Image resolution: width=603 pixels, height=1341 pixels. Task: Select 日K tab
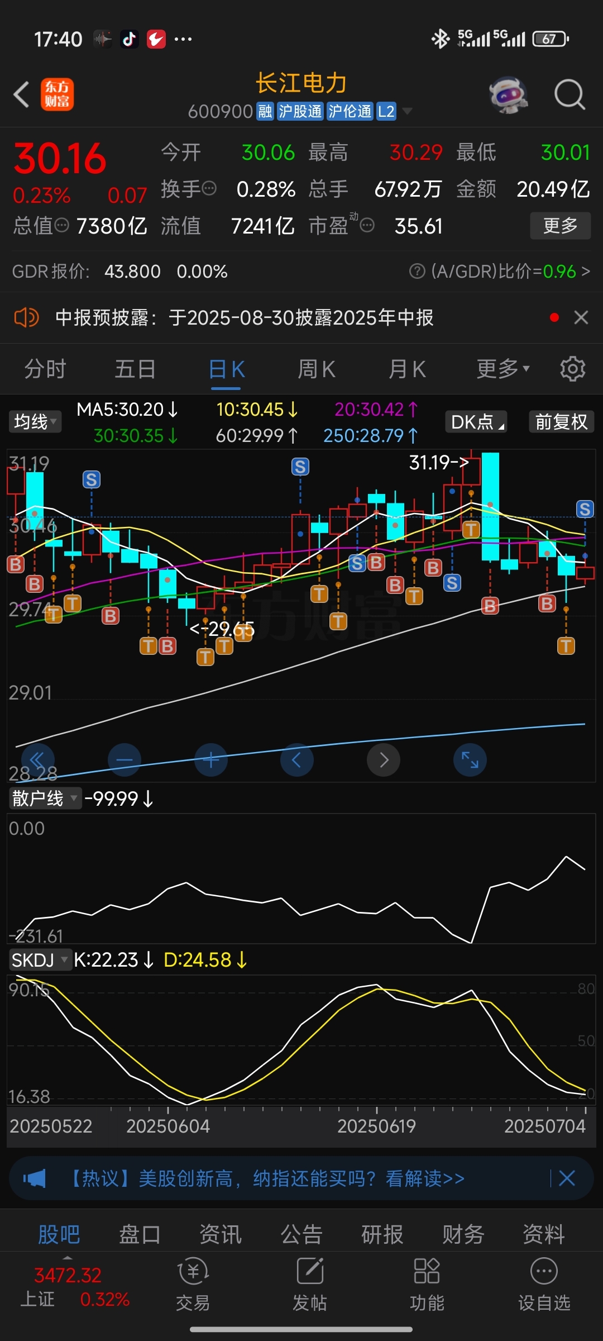(x=226, y=369)
